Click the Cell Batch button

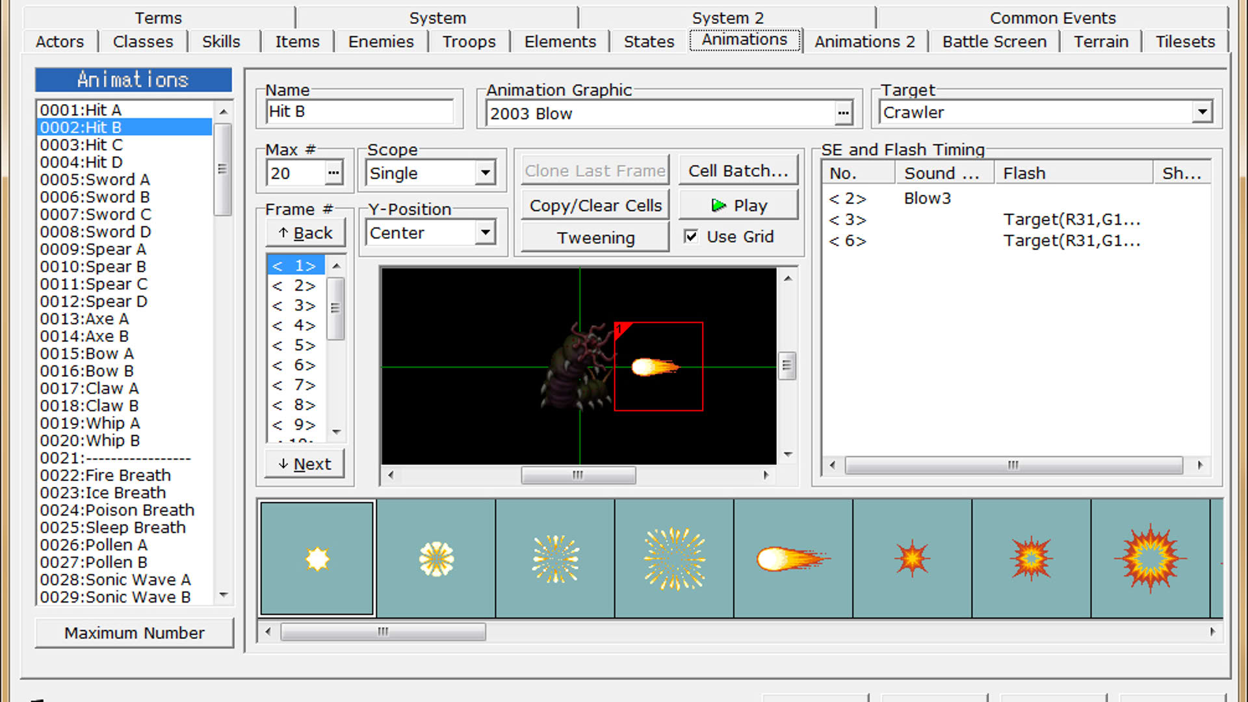[x=738, y=171]
